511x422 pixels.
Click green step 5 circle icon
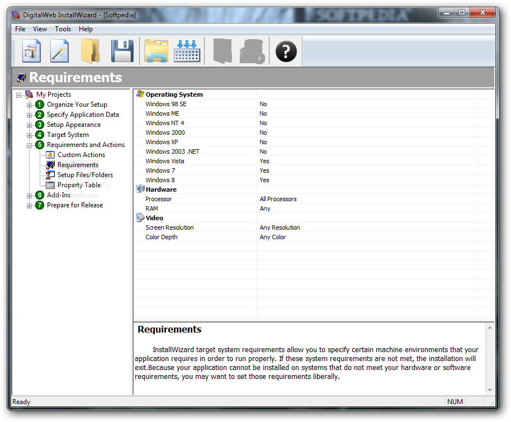point(40,145)
